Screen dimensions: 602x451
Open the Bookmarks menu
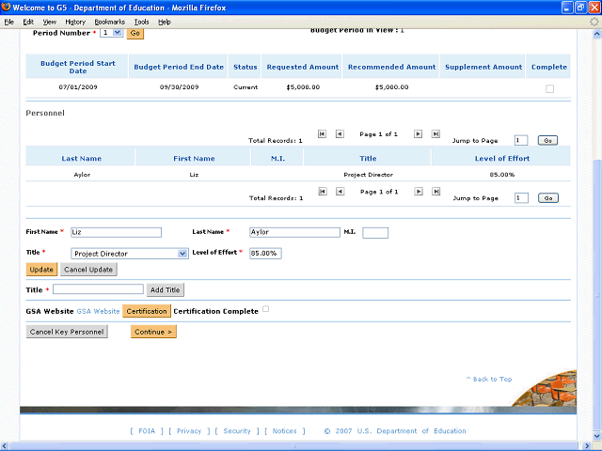pos(109,21)
